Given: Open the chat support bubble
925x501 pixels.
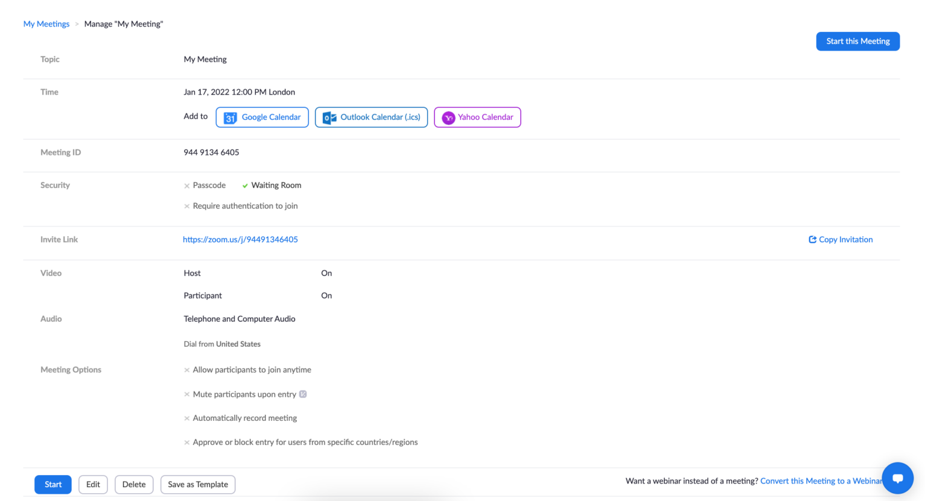Looking at the screenshot, I should click(x=897, y=478).
